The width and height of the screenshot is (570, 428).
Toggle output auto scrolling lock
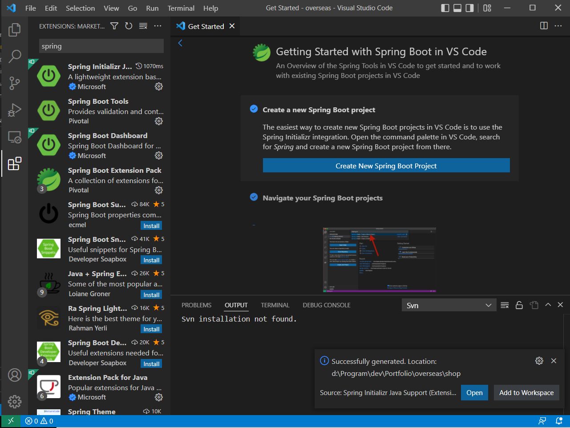pyautogui.click(x=519, y=305)
